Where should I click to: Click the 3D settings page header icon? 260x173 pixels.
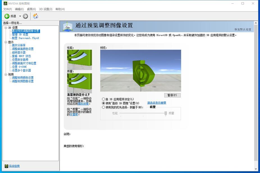point(67,26)
